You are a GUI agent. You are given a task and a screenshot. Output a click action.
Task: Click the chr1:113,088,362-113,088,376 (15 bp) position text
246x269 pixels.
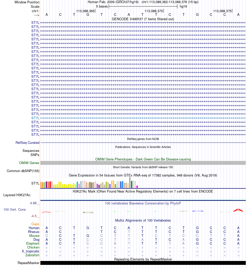(x=170, y=2)
